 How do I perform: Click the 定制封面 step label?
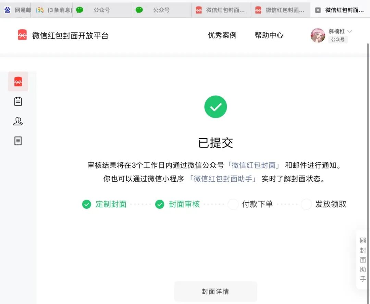(111, 204)
